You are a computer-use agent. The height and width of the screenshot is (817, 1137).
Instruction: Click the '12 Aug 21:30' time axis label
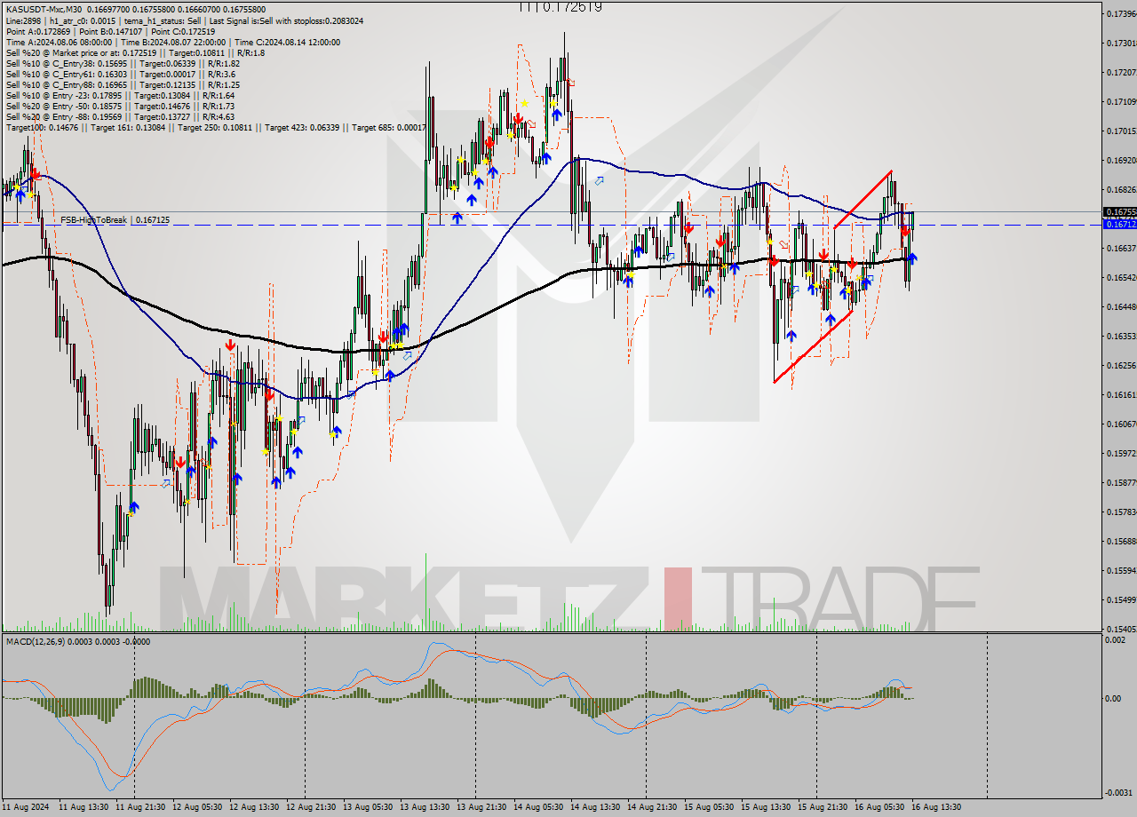pyautogui.click(x=309, y=807)
